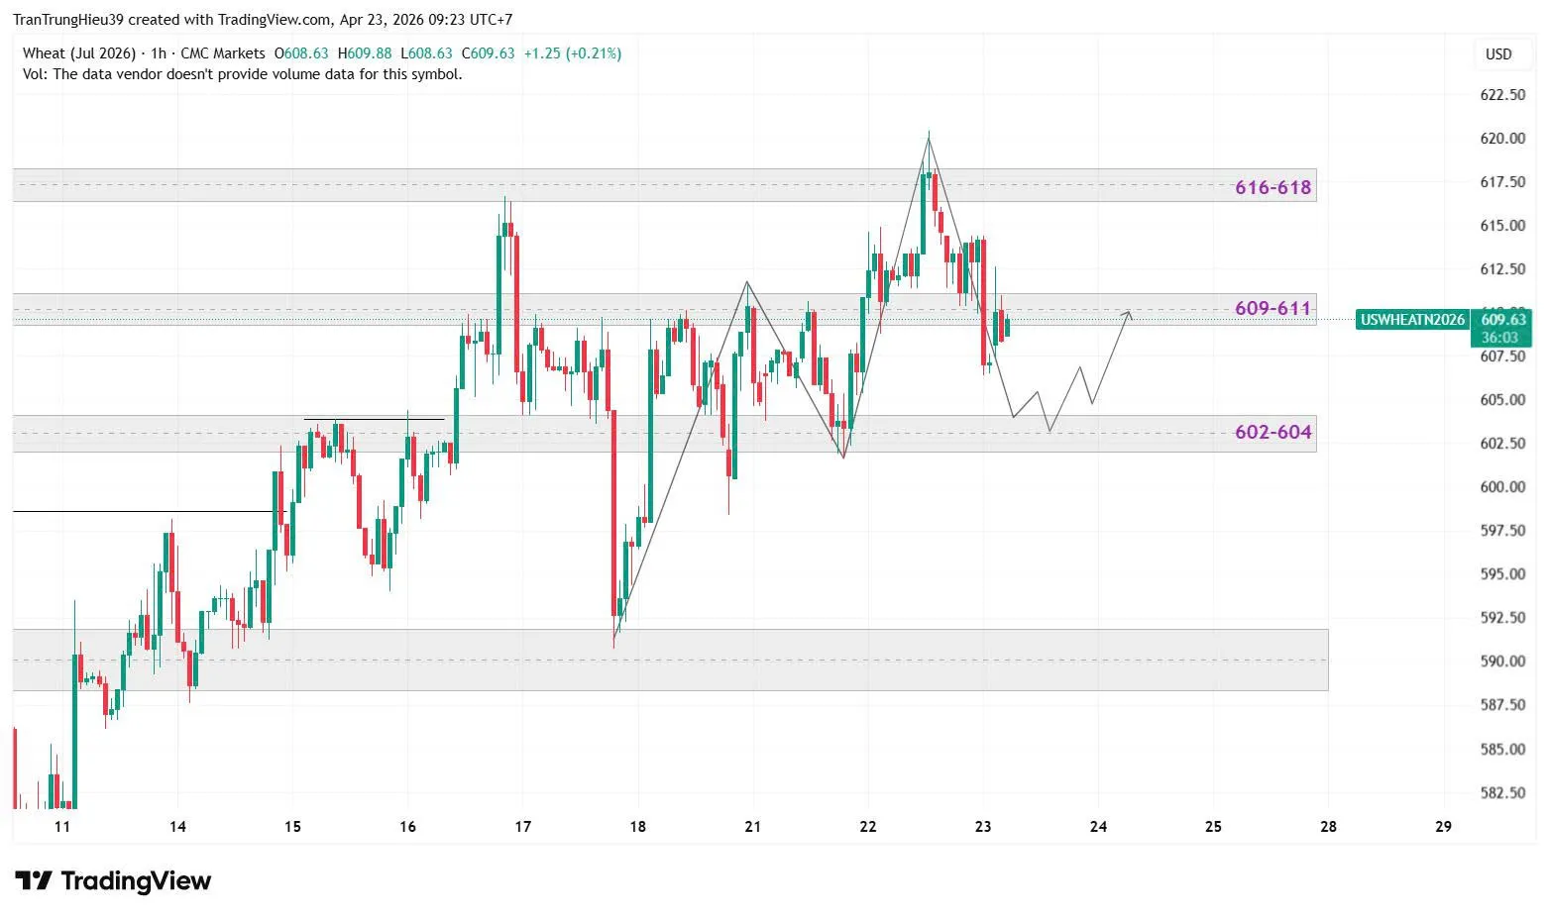Click the +1.25 (+0.21%) price change value

click(572, 53)
